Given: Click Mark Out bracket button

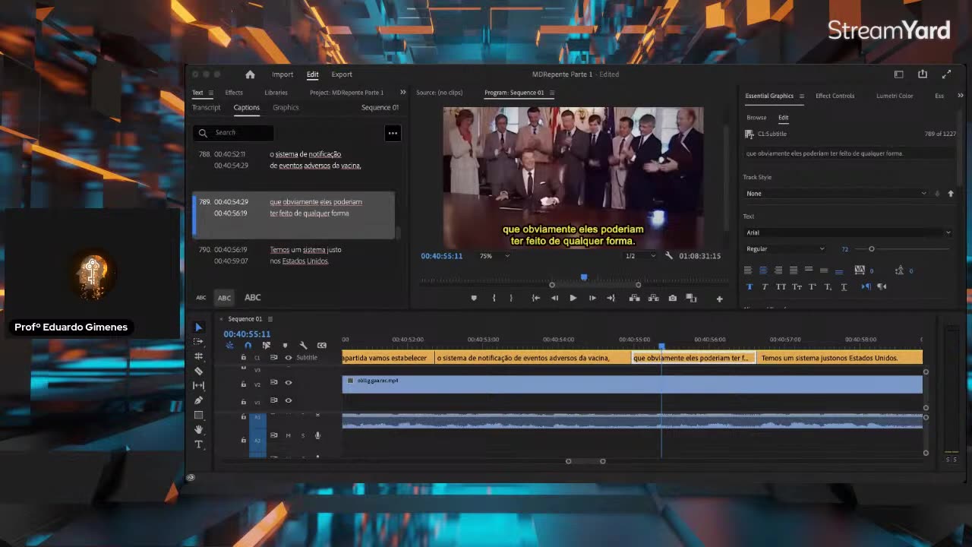Looking at the screenshot, I should click(511, 299).
